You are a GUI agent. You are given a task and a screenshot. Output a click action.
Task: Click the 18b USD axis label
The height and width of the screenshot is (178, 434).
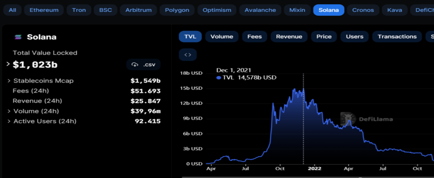point(191,73)
